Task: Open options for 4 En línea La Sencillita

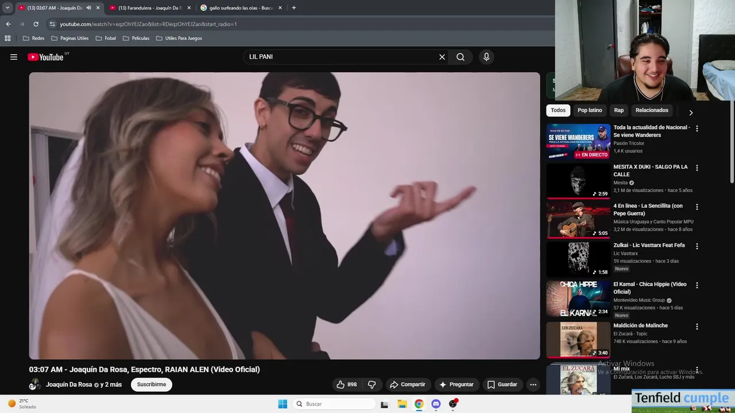Action: point(697,207)
